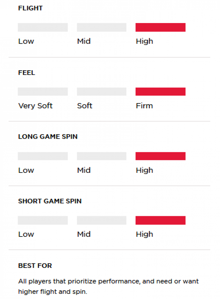Click the Soft bar under Feel
This screenshot has height=299, width=220.
(102, 91)
